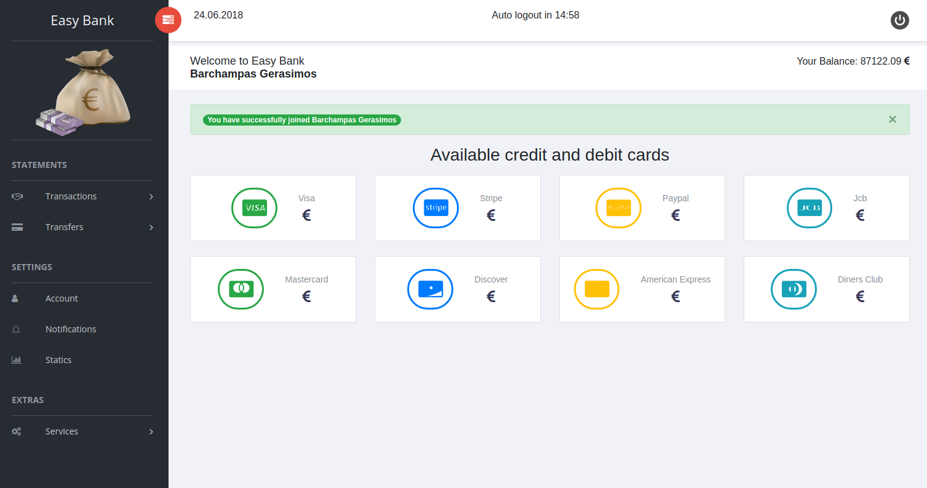Click the user icon beside Account
This screenshot has height=488, width=927.
coord(15,298)
